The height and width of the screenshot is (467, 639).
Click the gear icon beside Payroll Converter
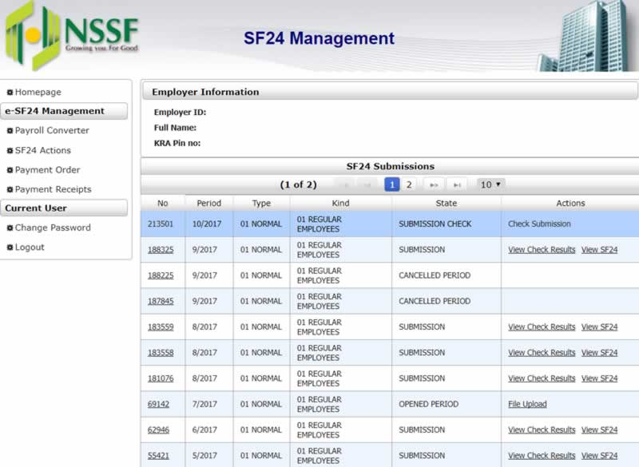[x=10, y=131]
